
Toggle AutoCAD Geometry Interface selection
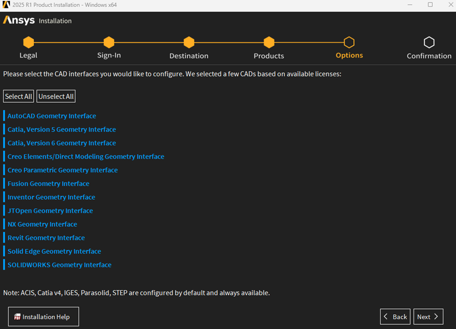pyautogui.click(x=52, y=116)
